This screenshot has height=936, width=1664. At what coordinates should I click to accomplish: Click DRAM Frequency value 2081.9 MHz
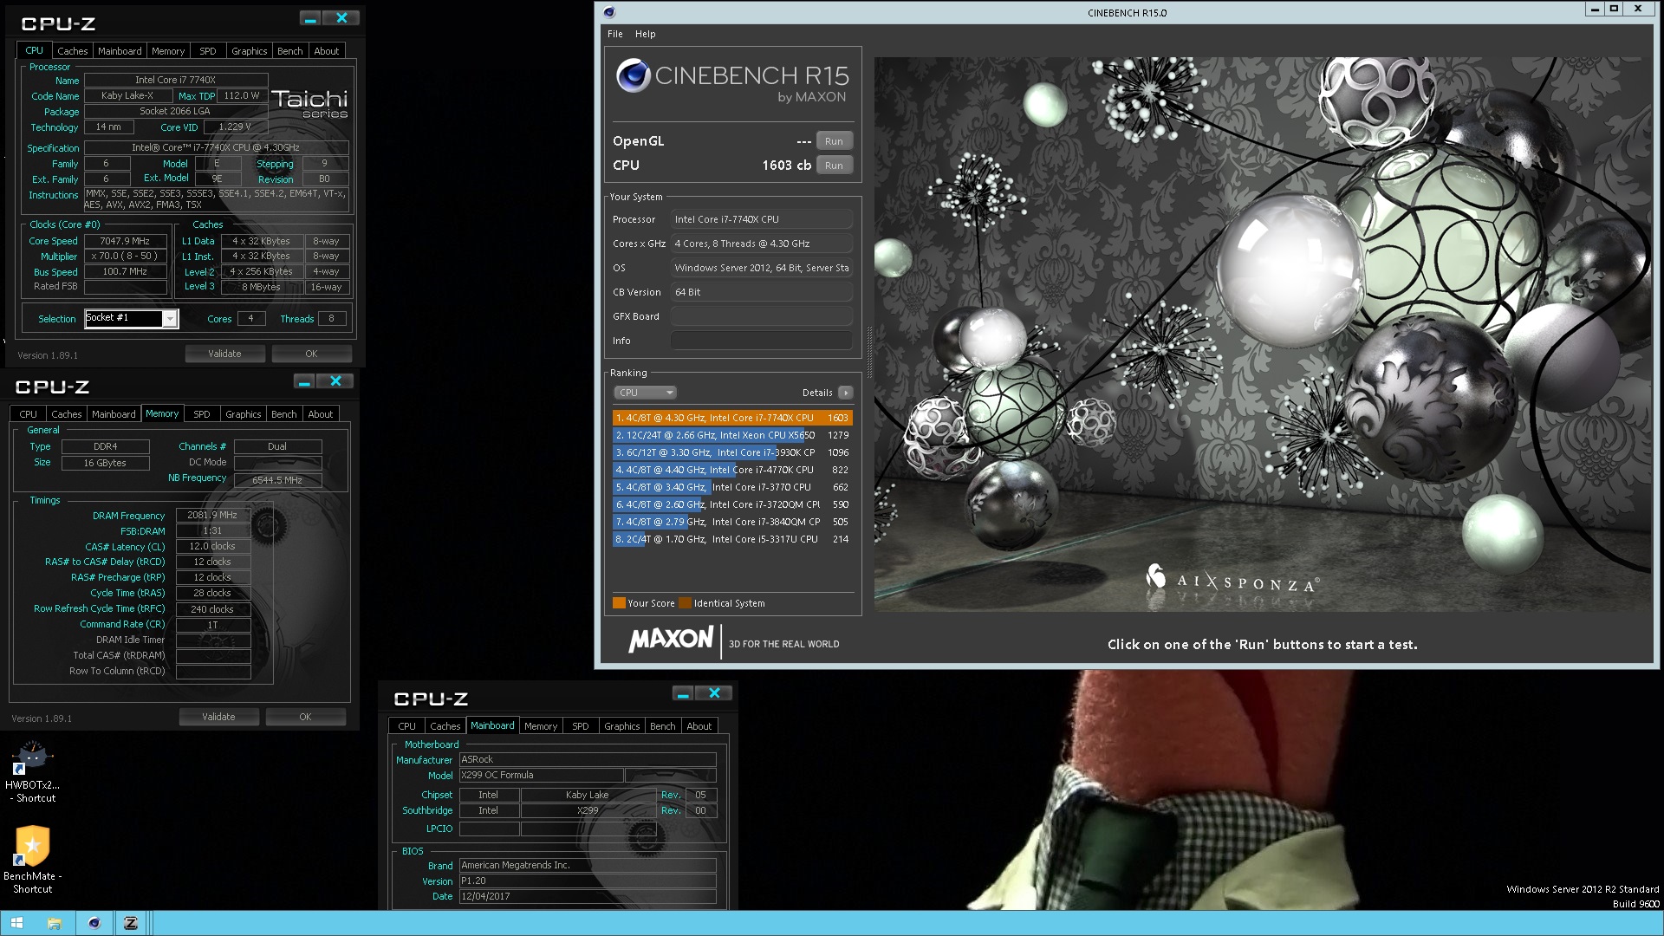click(x=213, y=515)
